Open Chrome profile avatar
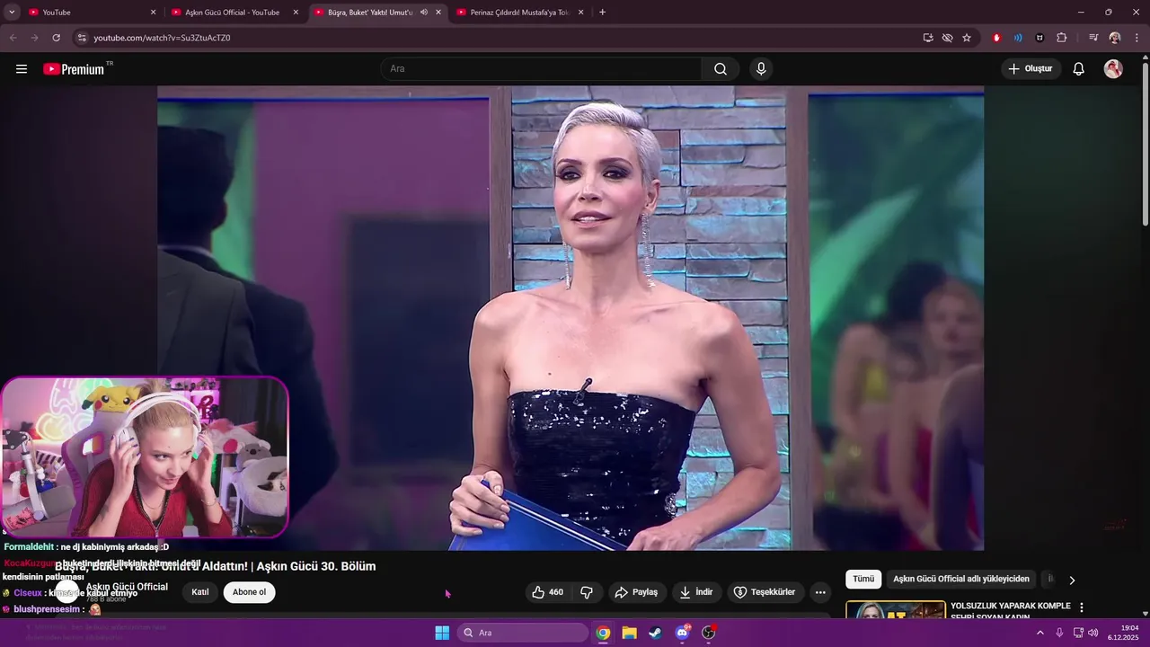Screen dimensions: 1150x647 pyautogui.click(x=1115, y=38)
